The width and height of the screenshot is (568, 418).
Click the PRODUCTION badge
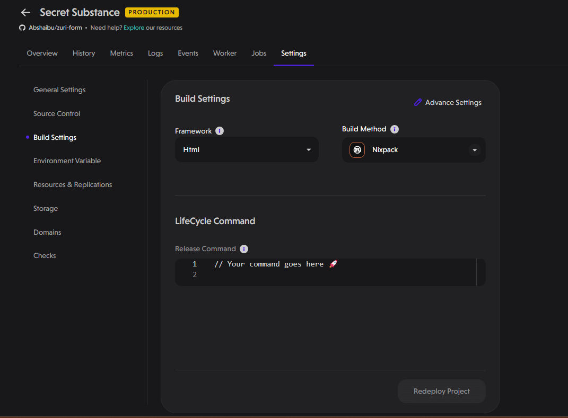pos(152,12)
